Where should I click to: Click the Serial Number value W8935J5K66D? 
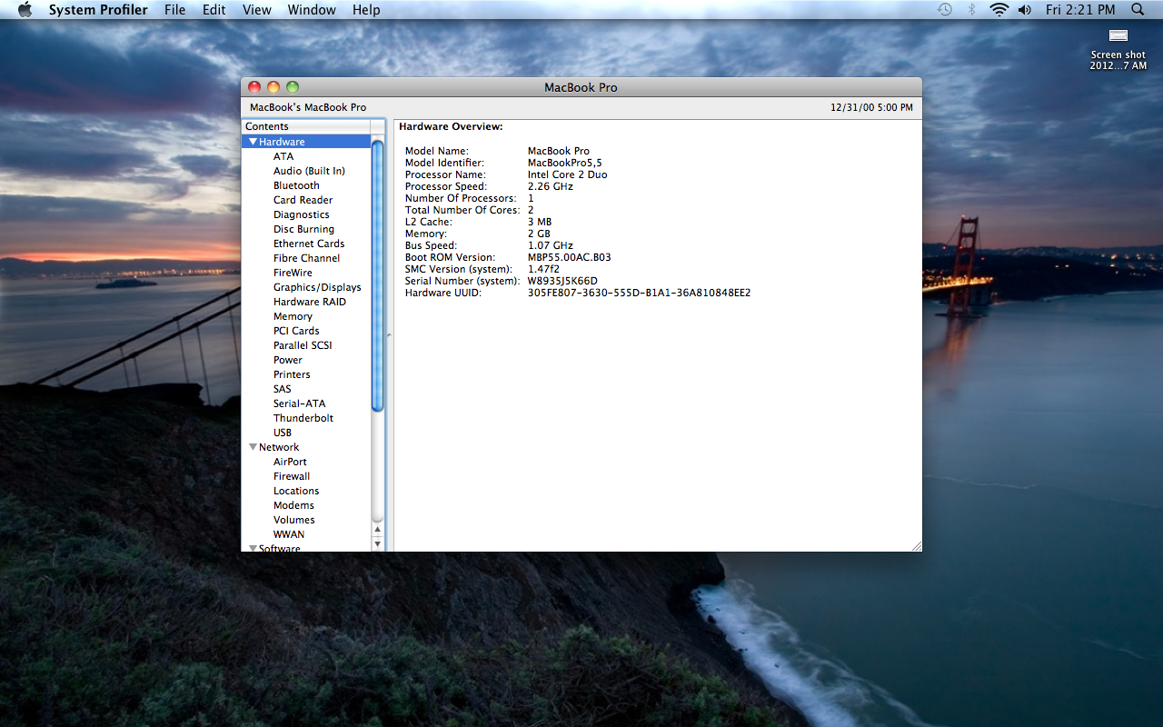coord(562,281)
